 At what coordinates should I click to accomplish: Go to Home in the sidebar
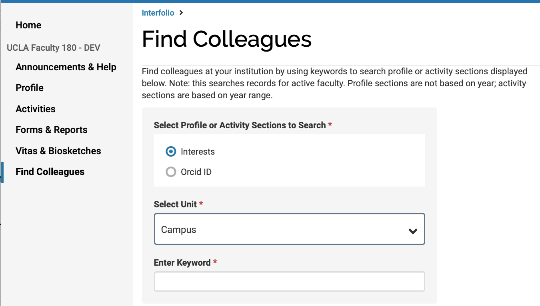point(28,25)
